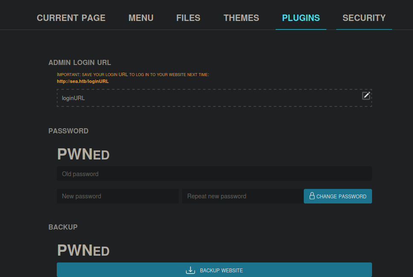Image resolution: width=413 pixels, height=277 pixels.
Task: Click the Backup Website button text
Action: [x=221, y=270]
